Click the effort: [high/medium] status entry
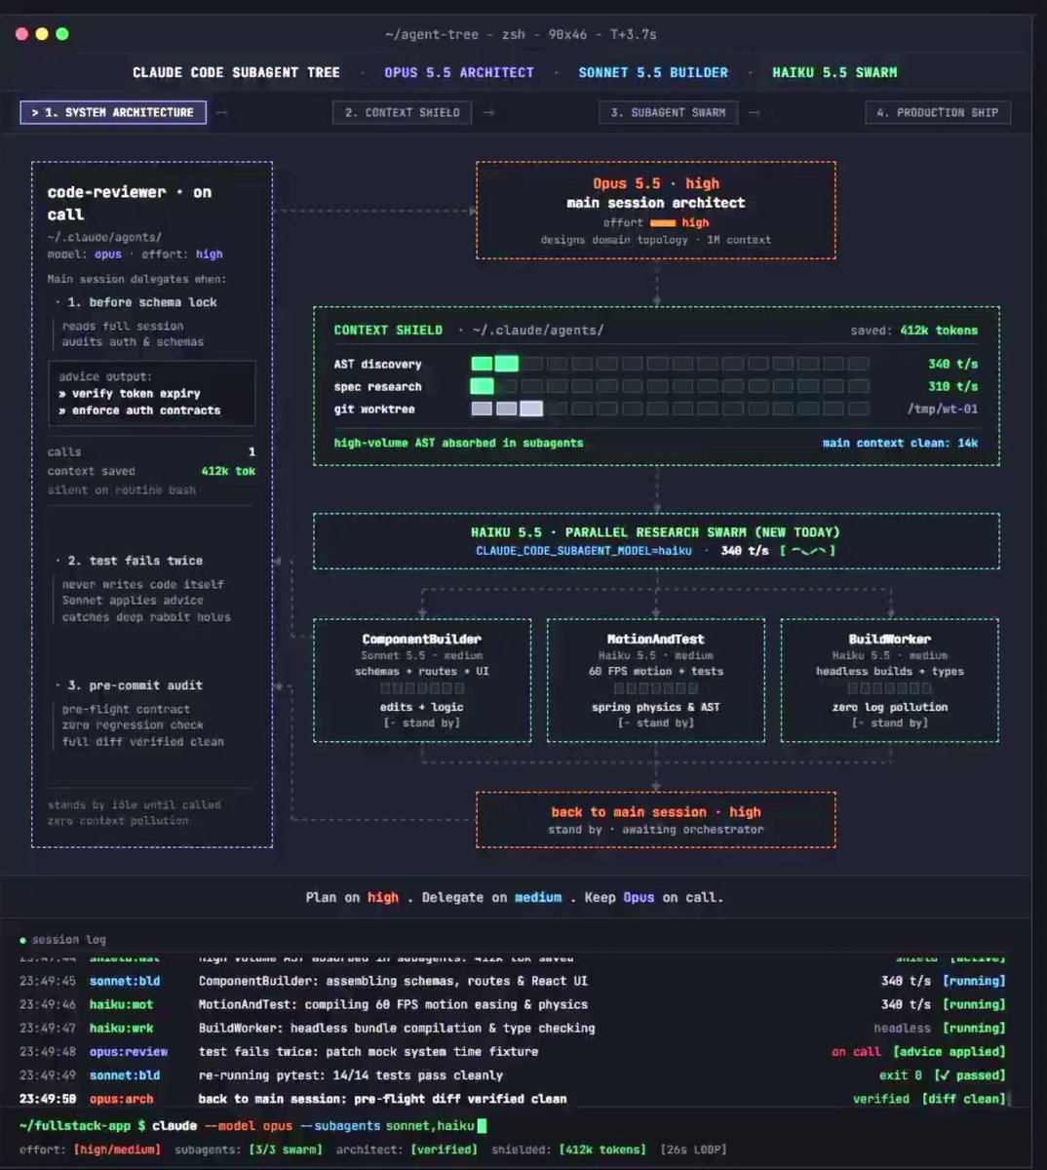Viewport: 1047px width, 1170px height. coord(91,1150)
